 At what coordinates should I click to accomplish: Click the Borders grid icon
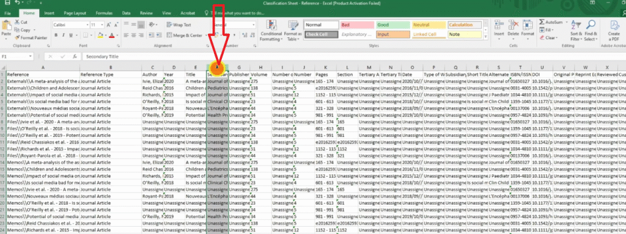coord(86,35)
